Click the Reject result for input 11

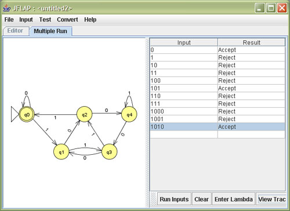[x=251, y=73]
